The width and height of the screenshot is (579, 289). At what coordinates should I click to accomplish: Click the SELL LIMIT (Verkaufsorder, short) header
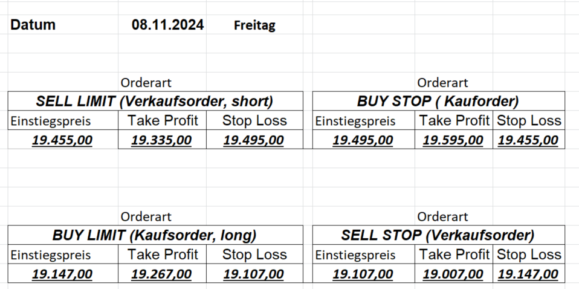tap(155, 101)
